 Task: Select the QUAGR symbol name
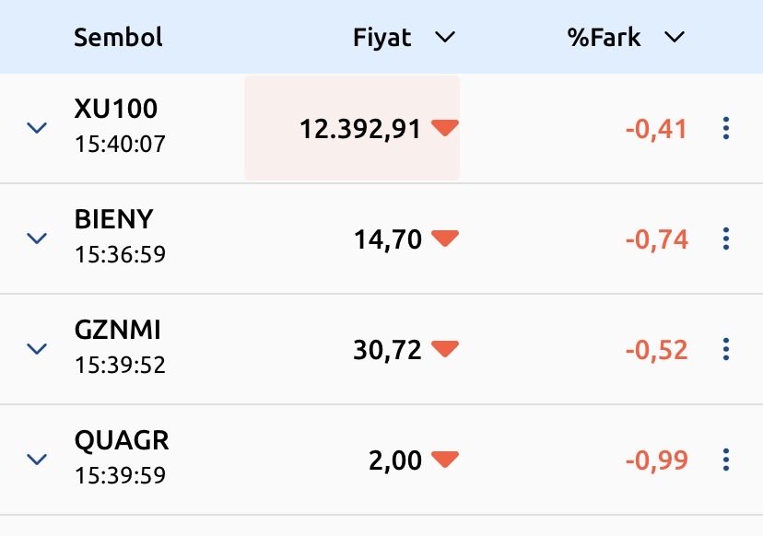122,440
